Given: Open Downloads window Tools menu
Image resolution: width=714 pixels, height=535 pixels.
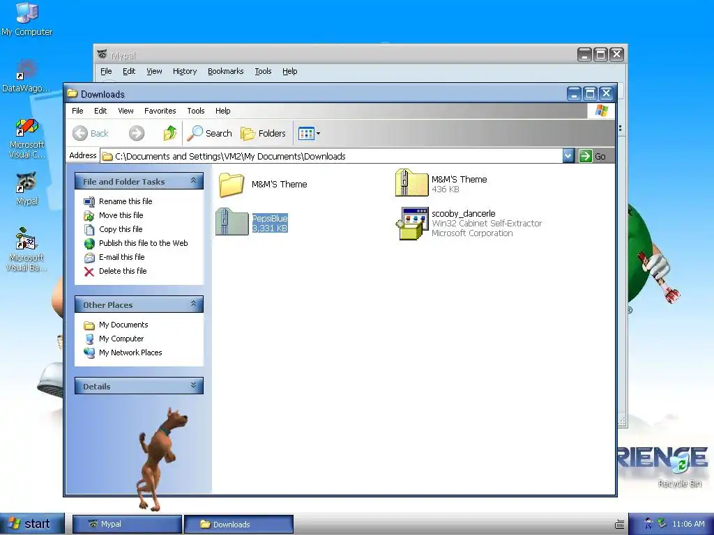Looking at the screenshot, I should pyautogui.click(x=196, y=111).
